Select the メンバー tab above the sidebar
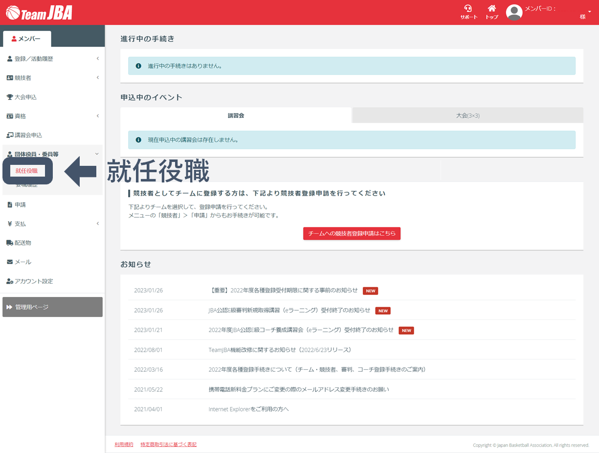Screen dimensions: 599x453 27,39
